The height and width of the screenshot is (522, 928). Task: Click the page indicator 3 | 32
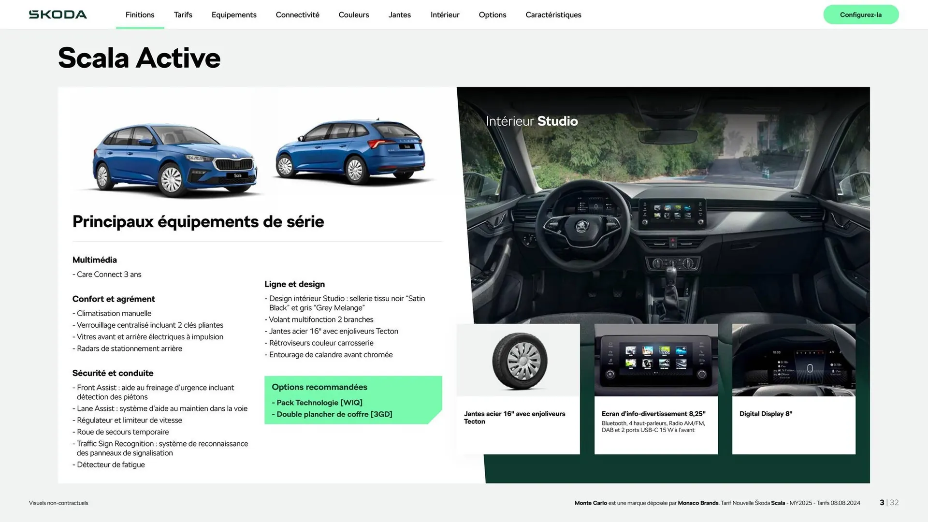pyautogui.click(x=888, y=503)
